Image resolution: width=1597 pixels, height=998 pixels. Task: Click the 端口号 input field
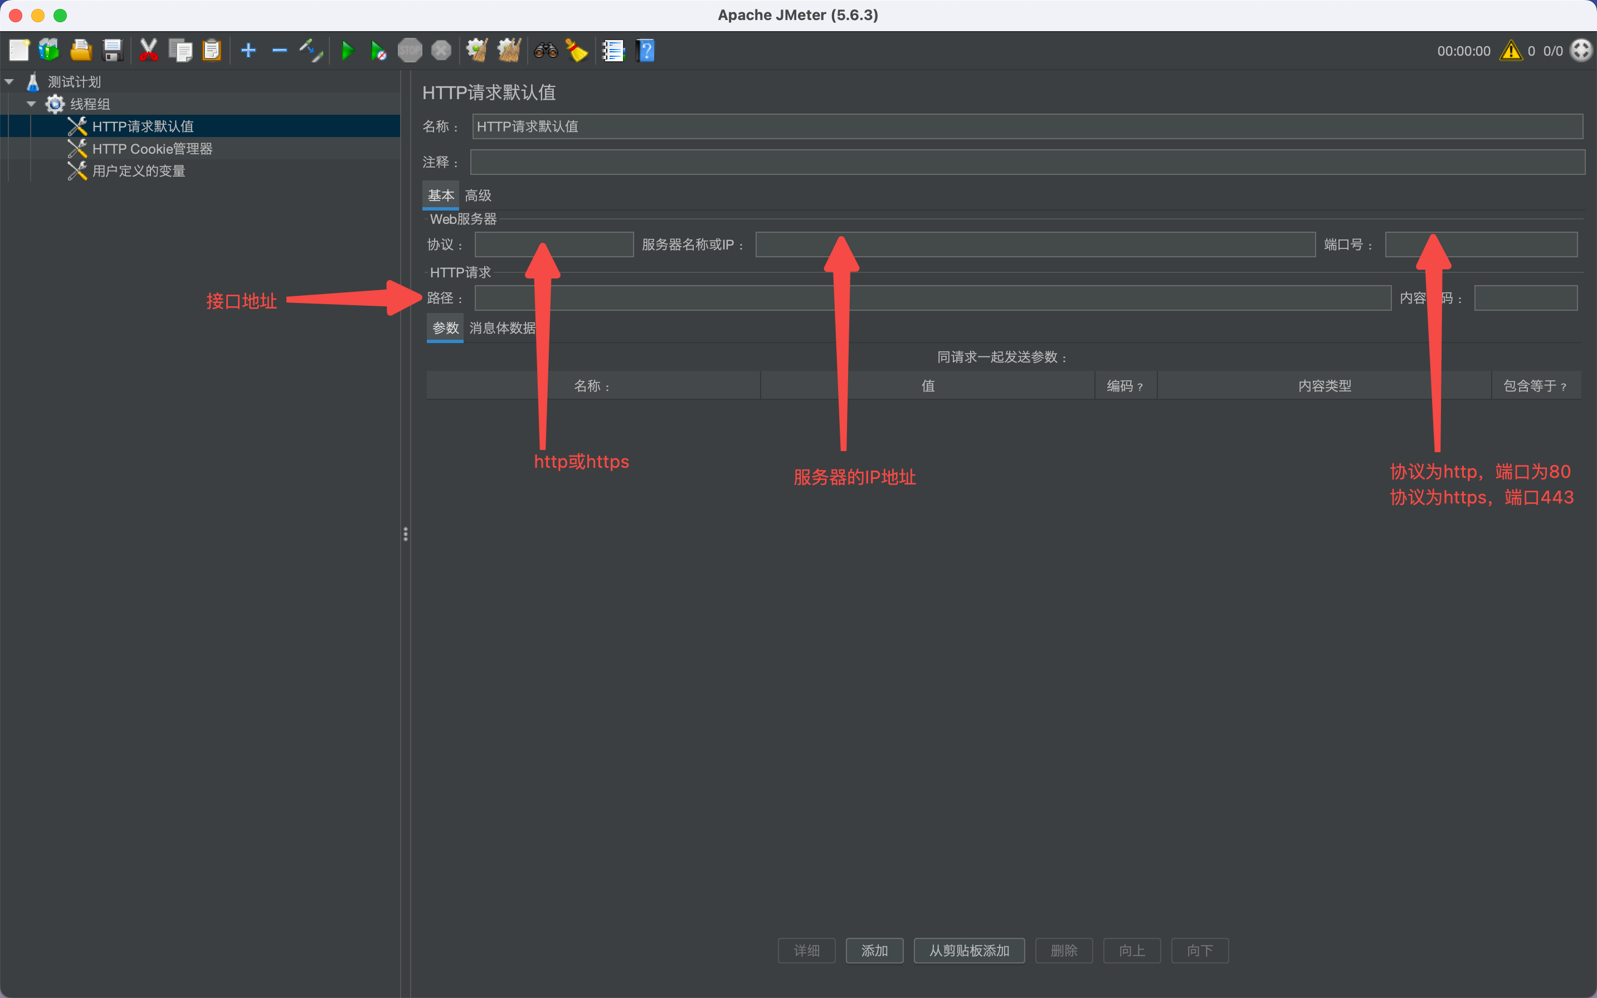point(1481,244)
